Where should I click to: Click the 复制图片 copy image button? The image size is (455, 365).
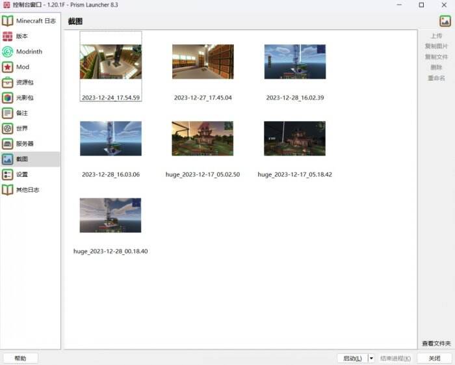tap(436, 46)
